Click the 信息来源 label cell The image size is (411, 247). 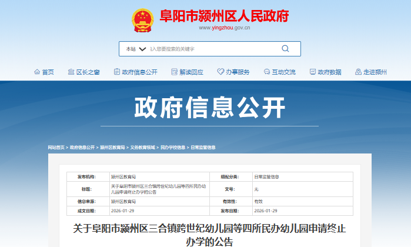click(x=88, y=201)
